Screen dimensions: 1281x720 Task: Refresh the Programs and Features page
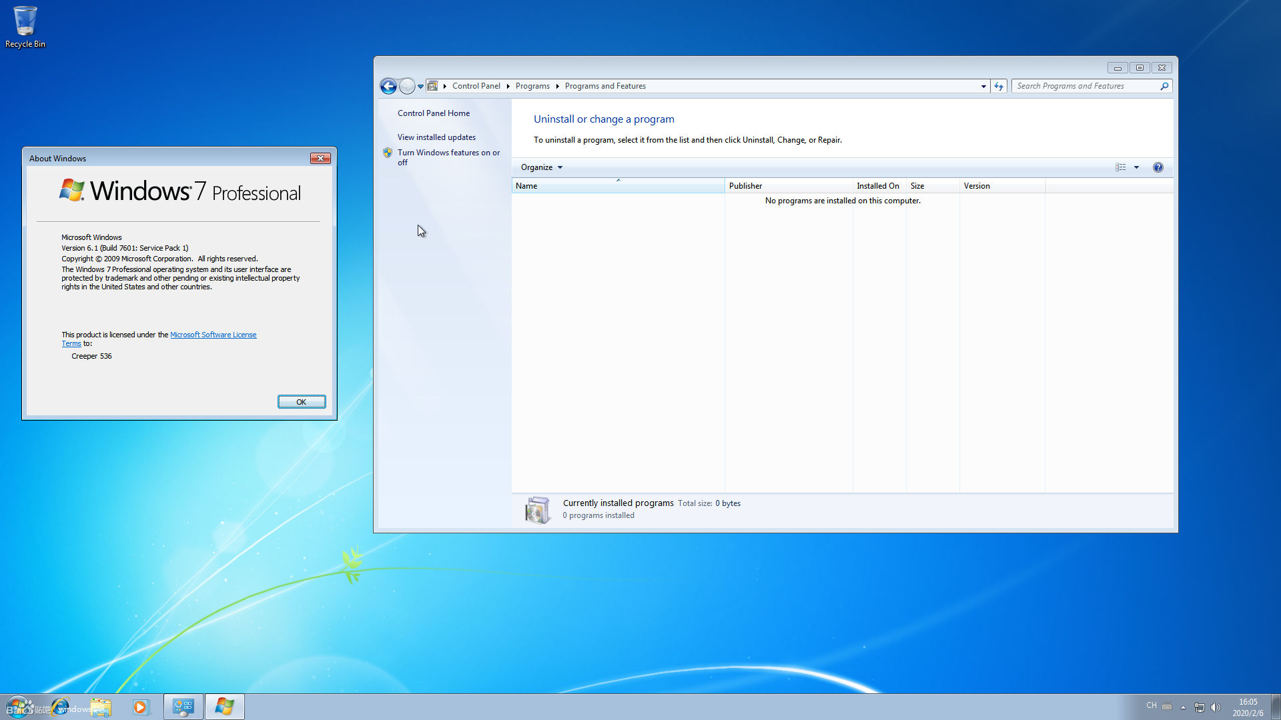tap(999, 86)
